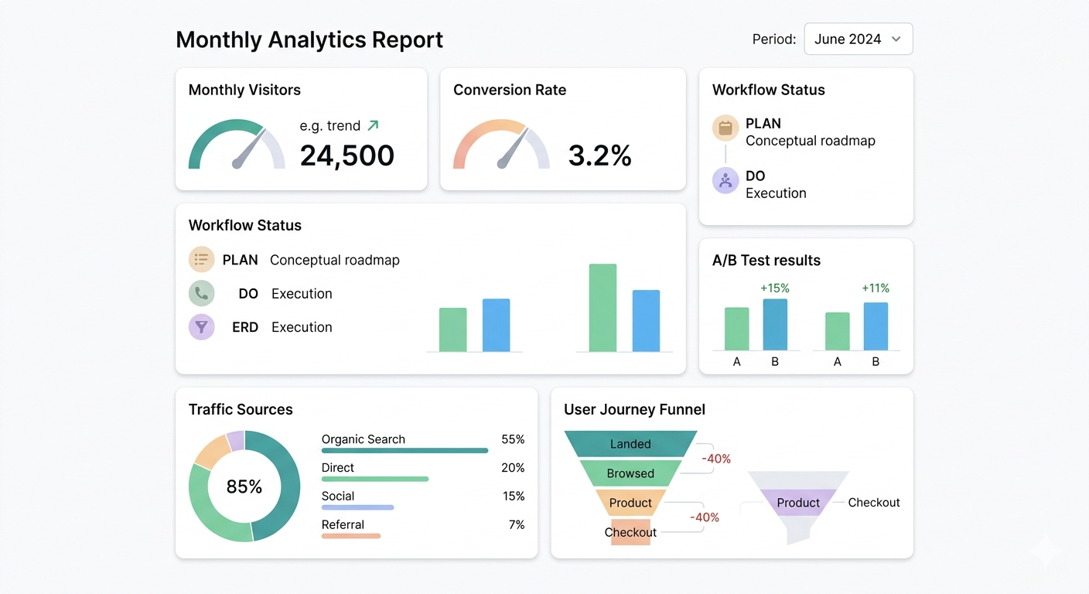Open the Period June 2024 dropdown
Viewport: 1089px width, 594px height.
click(x=858, y=39)
